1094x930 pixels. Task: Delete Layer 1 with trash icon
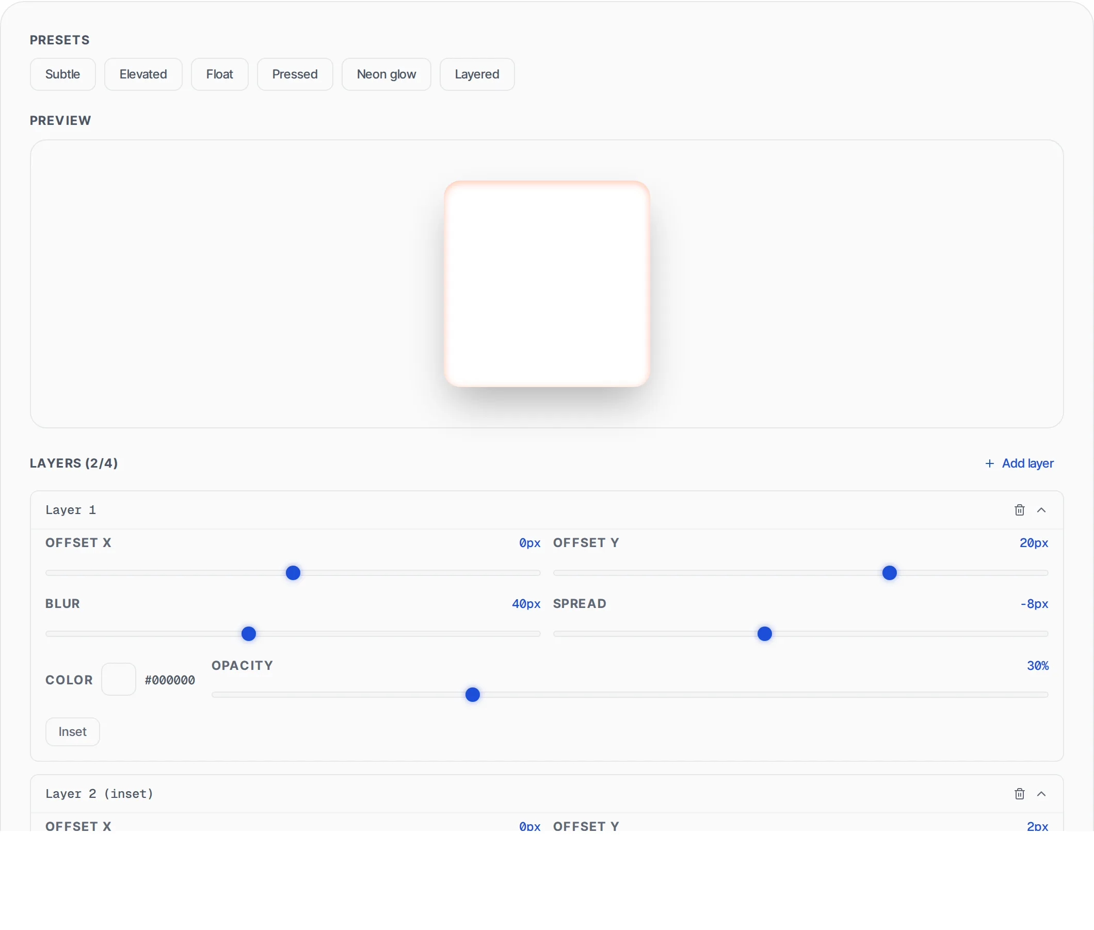[x=1019, y=510]
